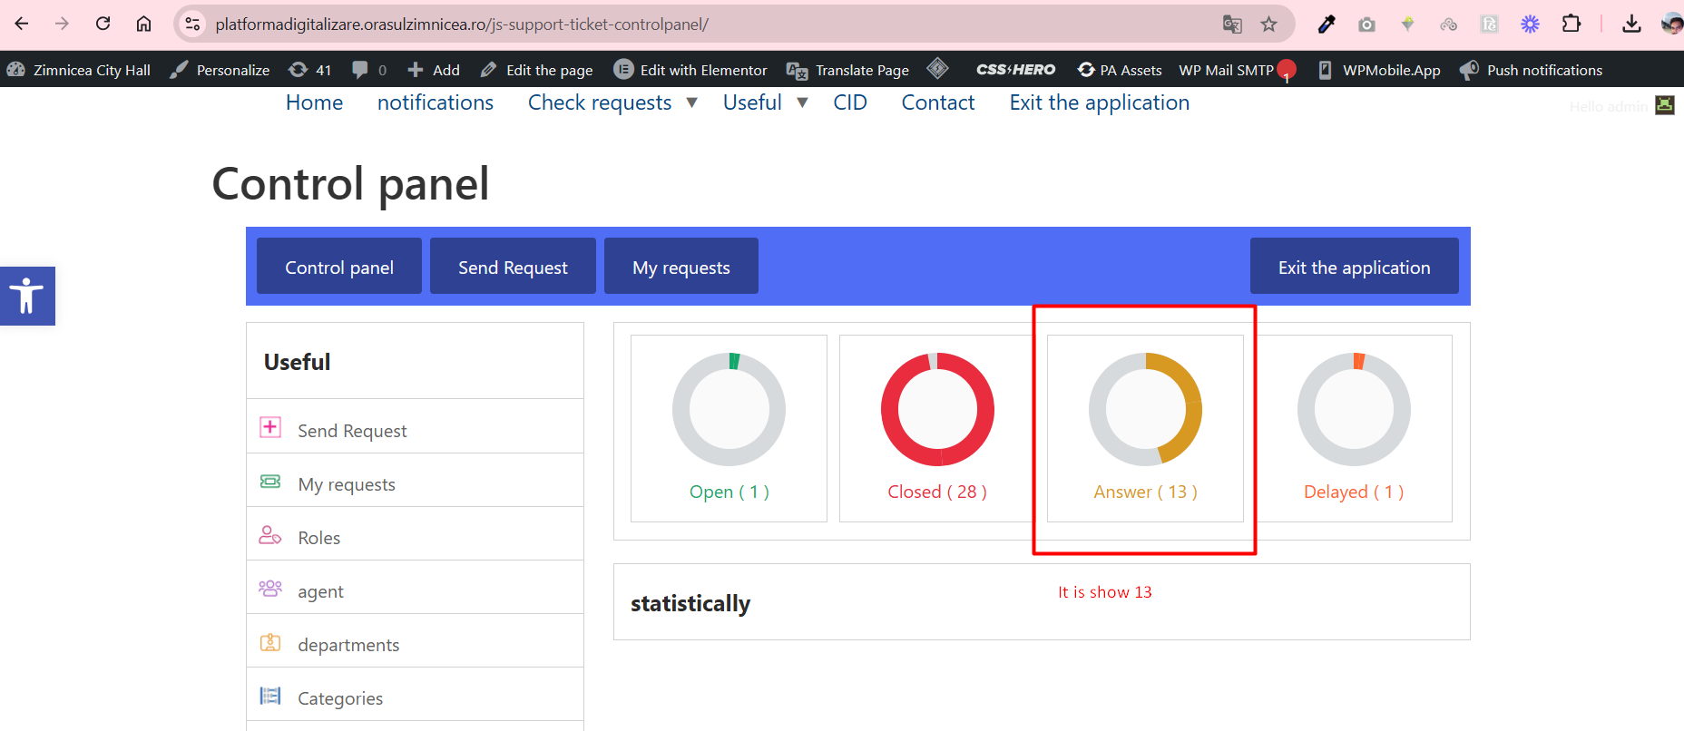Click the Roles user icon in sidebar

[270, 534]
